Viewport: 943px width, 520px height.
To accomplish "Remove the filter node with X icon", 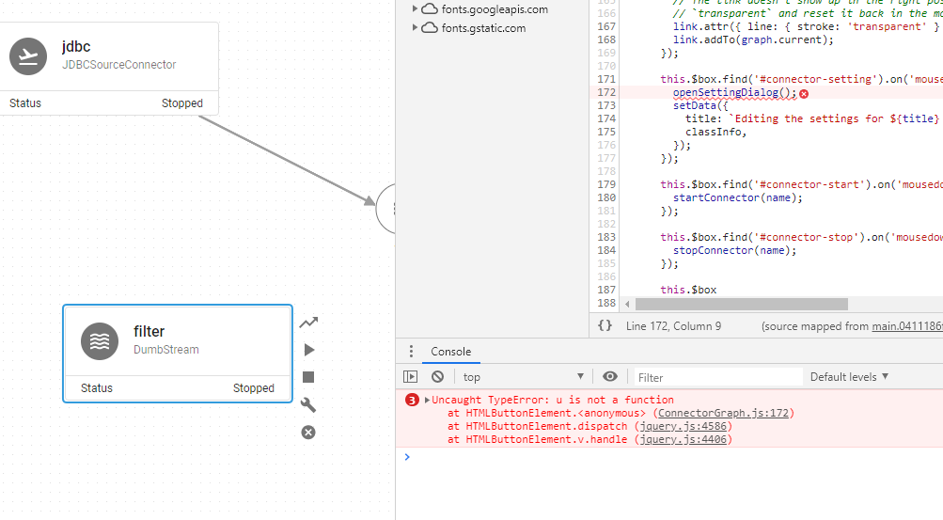I will pos(308,433).
